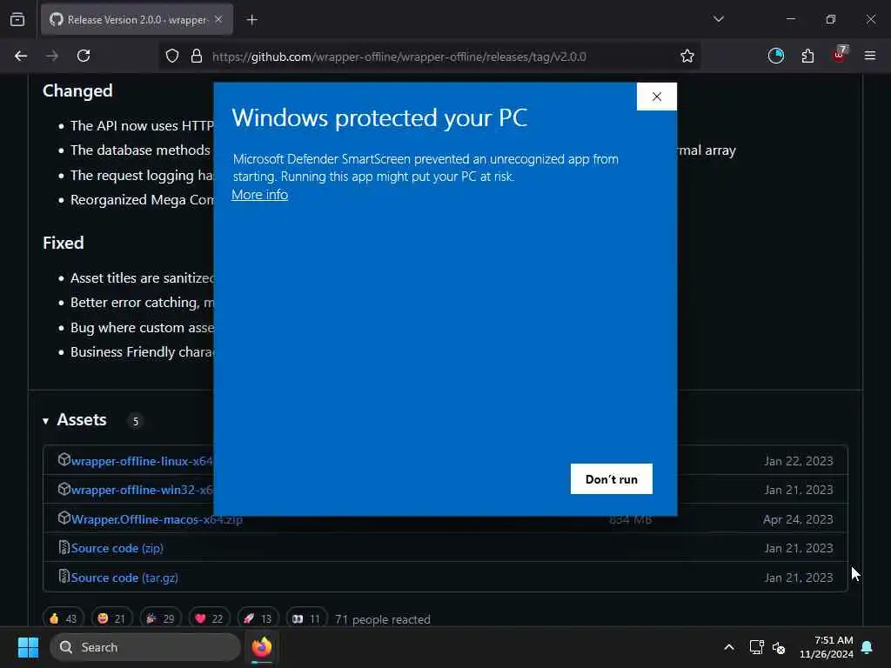Close the Release Version 2.0.0 tab
The image size is (891, 668).
(218, 19)
